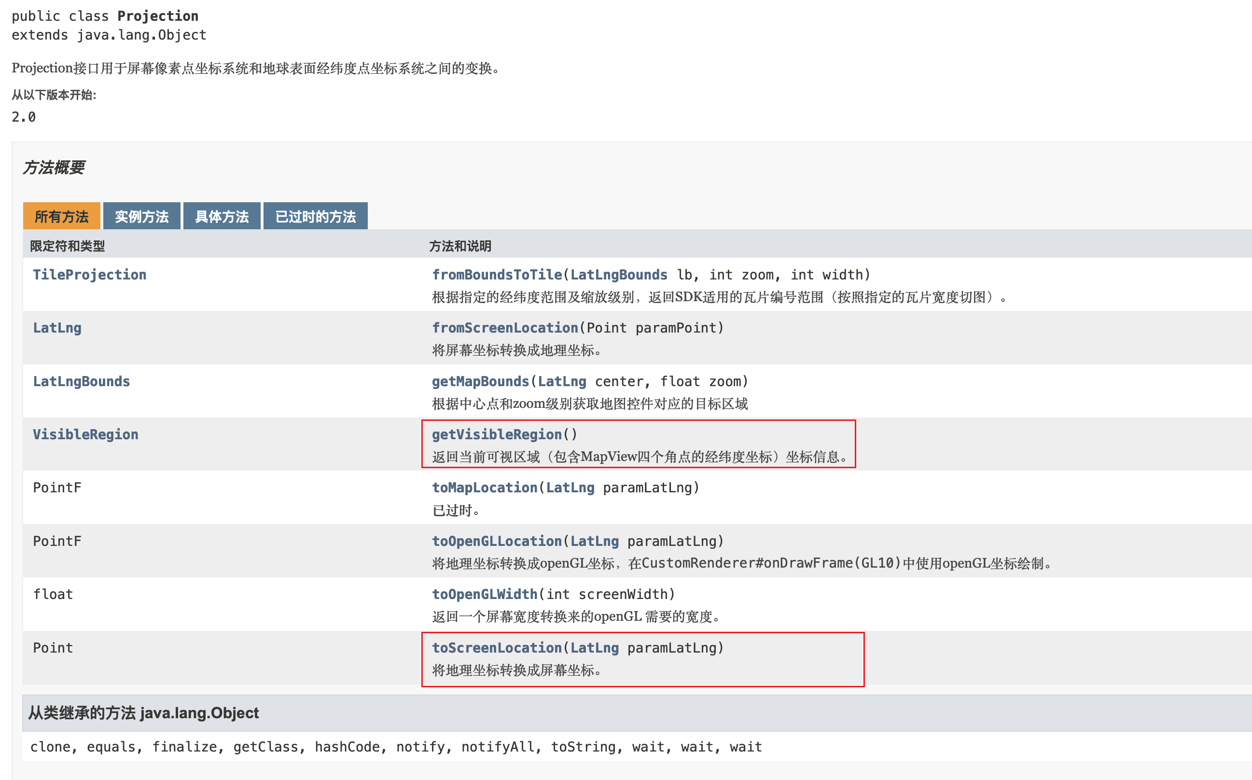Show the 已过时的方法 tab
1252x780 pixels.
315,216
